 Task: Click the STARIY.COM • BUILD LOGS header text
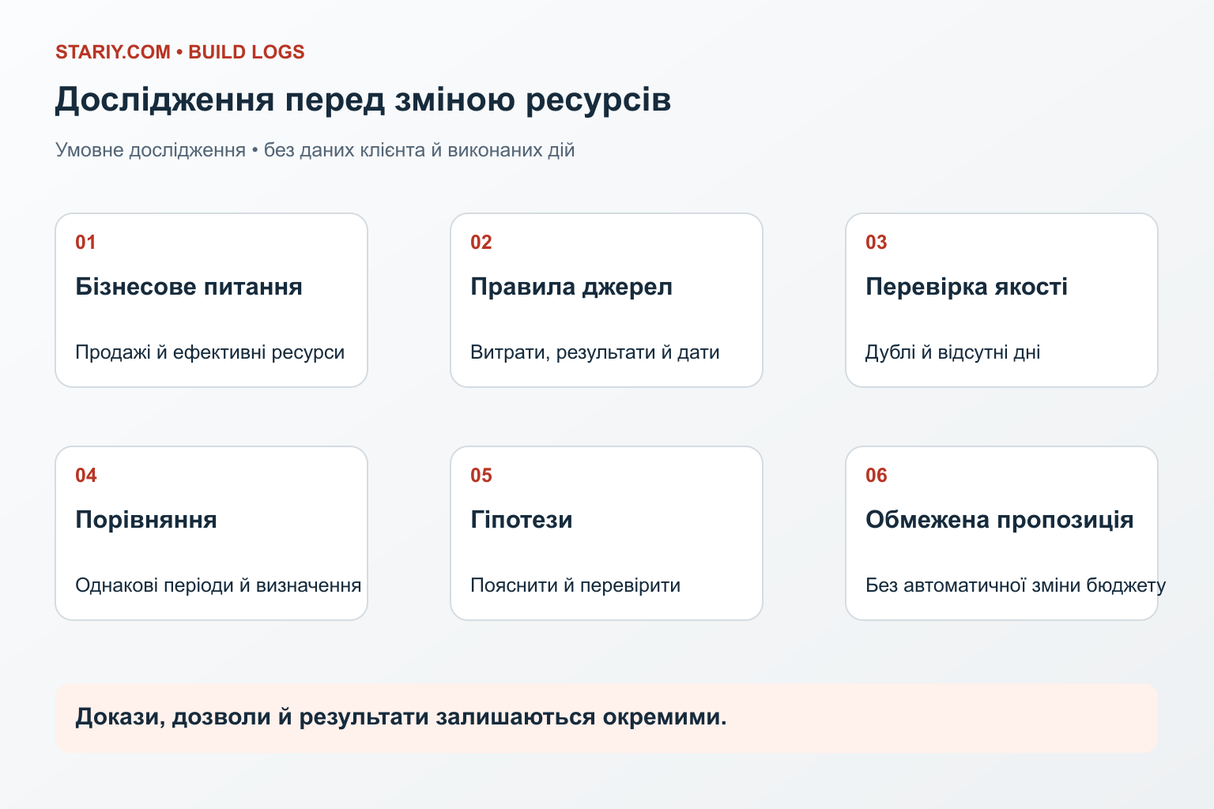pos(179,52)
